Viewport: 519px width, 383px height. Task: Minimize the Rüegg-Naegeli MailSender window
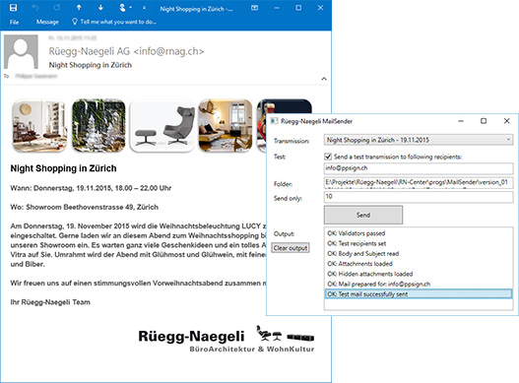(461, 121)
